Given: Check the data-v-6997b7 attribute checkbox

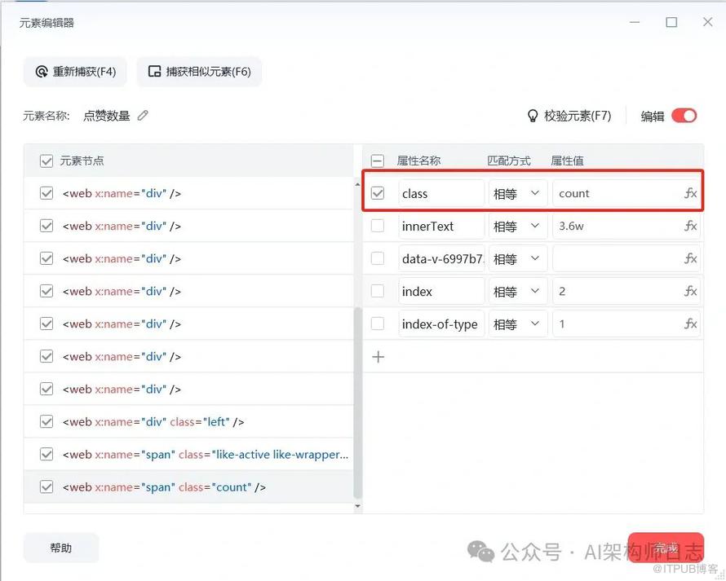Looking at the screenshot, I should pyautogui.click(x=378, y=258).
